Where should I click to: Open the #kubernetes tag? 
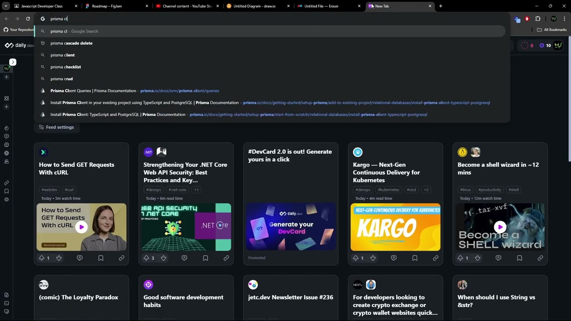pos(389,189)
